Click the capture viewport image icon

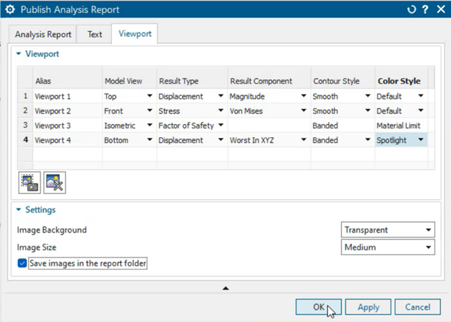click(x=30, y=183)
